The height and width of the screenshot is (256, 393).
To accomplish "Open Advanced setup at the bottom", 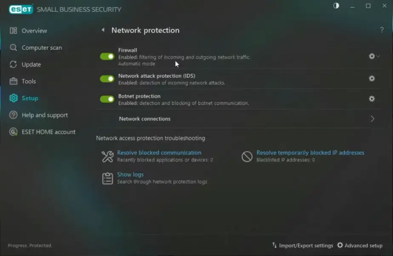I will [x=360, y=245].
